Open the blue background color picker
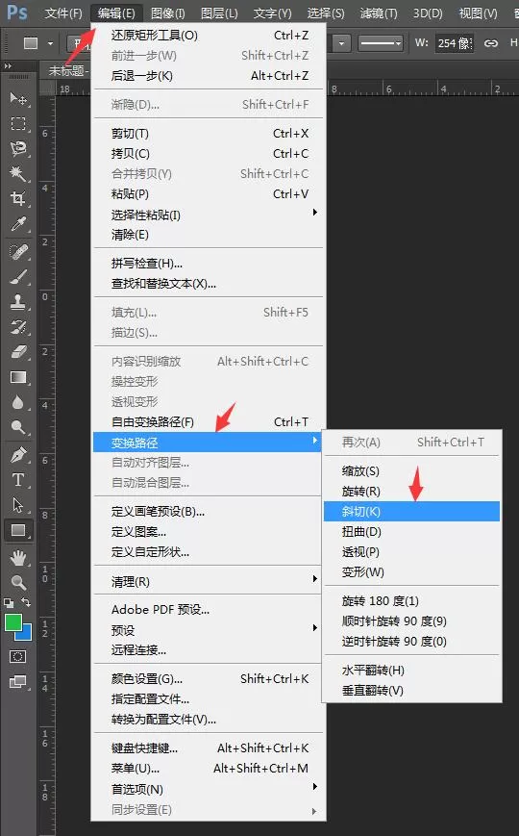519x836 pixels. pos(26,634)
